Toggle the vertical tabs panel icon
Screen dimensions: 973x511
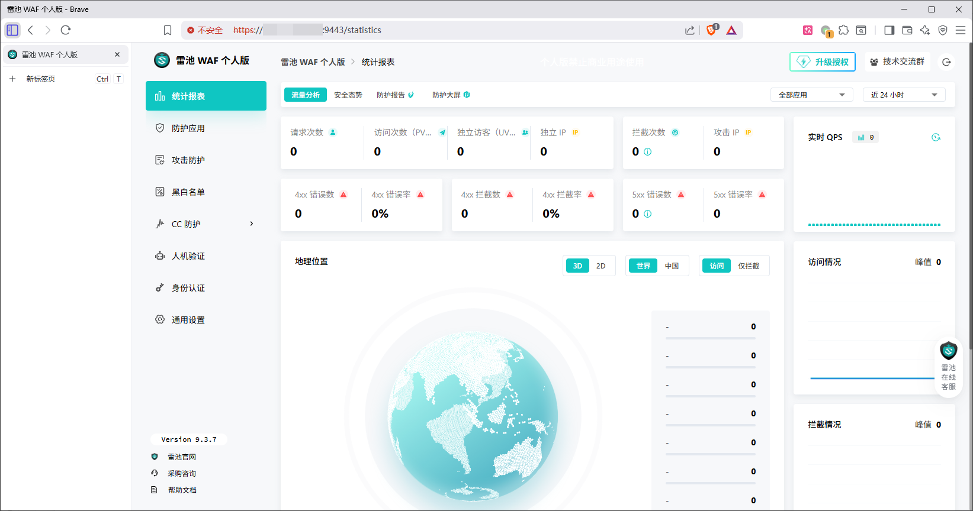pos(12,30)
